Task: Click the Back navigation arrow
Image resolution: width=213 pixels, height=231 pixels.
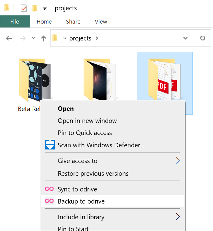Action: [x=9, y=38]
